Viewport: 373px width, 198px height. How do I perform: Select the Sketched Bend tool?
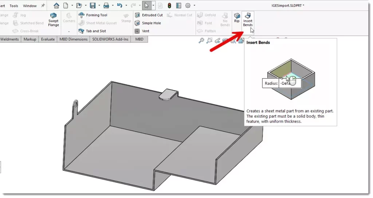28,23
